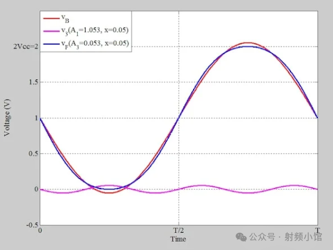Select the vF(A3=0.053, x=0.05) legend entry
This screenshot has width=333, height=250.
(95, 44)
